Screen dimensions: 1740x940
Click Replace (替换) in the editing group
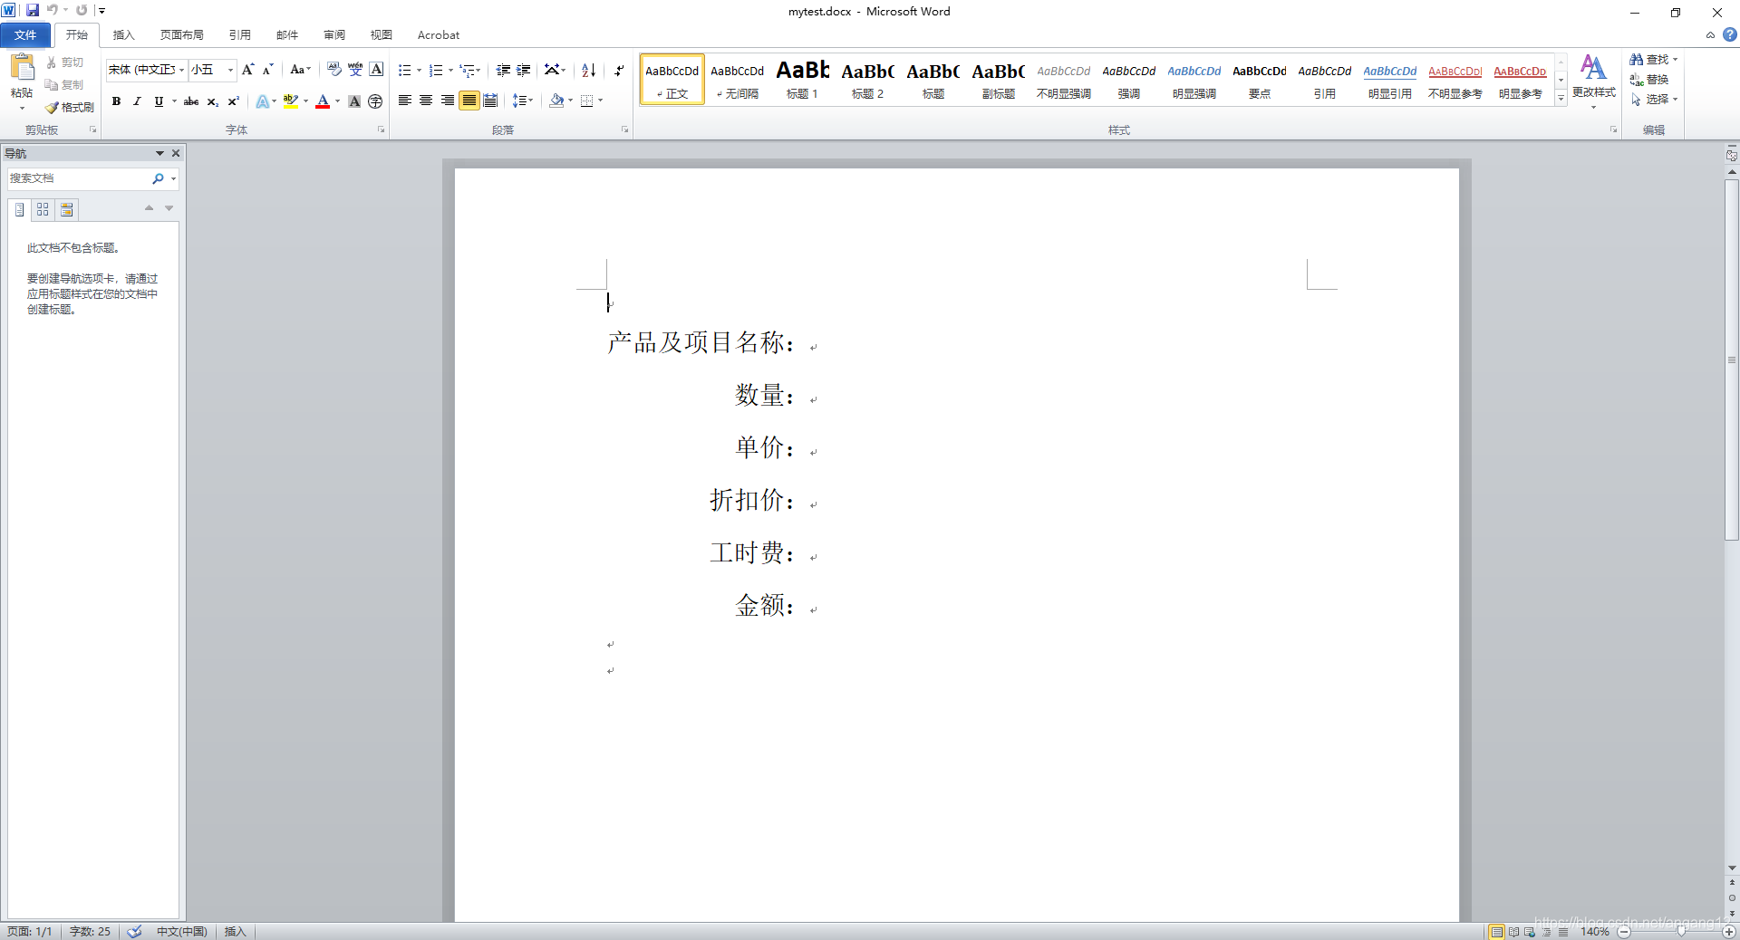(1649, 80)
